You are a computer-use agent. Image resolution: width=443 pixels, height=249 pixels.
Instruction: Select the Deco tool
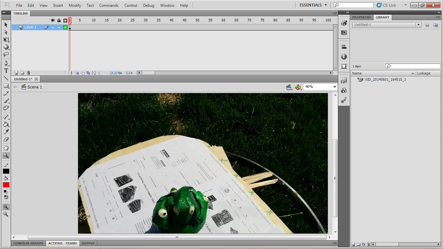[x=6, y=108]
